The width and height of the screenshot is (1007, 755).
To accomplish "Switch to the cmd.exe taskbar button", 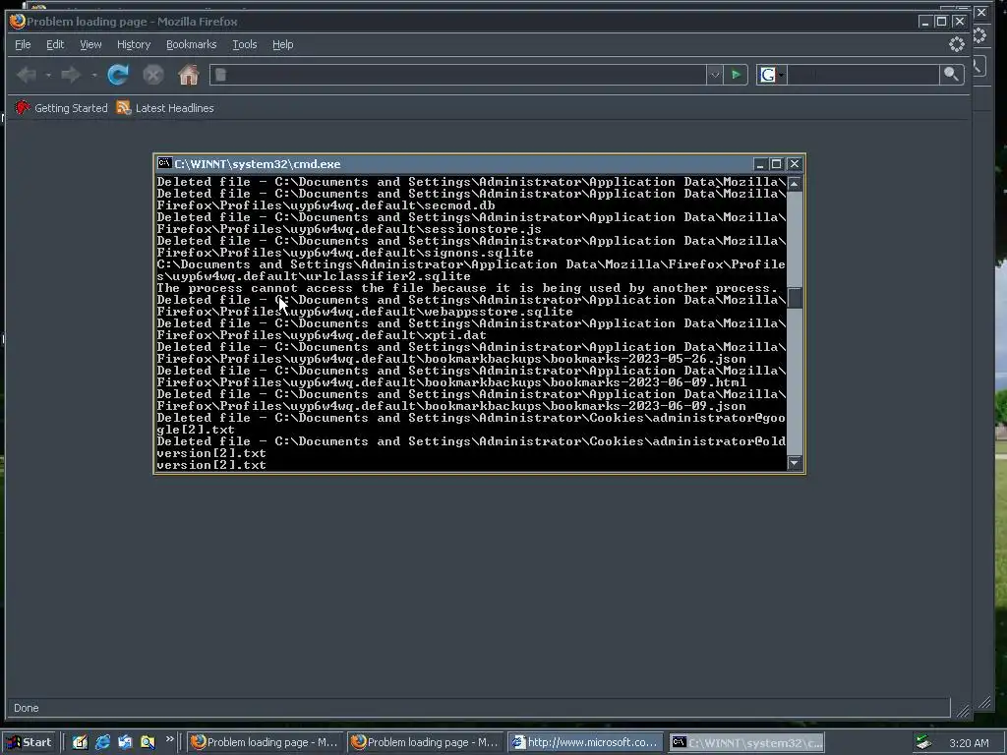I will 746,742.
